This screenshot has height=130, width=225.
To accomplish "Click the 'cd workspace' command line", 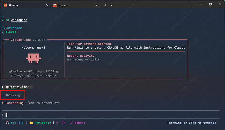I will click(x=16, y=20).
